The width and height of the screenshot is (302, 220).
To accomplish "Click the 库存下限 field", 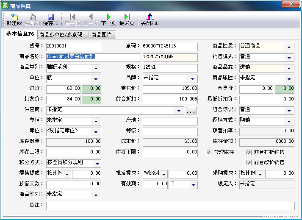I will (x=170, y=153).
